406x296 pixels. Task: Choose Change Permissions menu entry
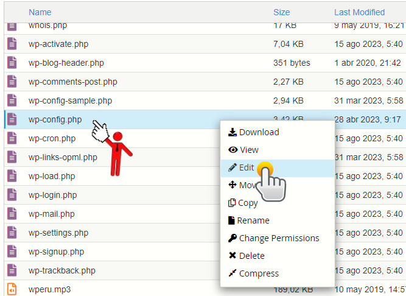(x=279, y=238)
